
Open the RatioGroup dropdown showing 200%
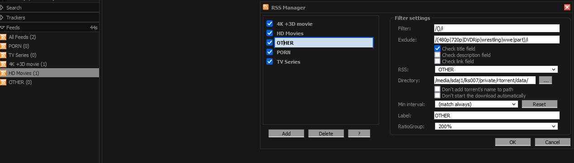point(496,126)
